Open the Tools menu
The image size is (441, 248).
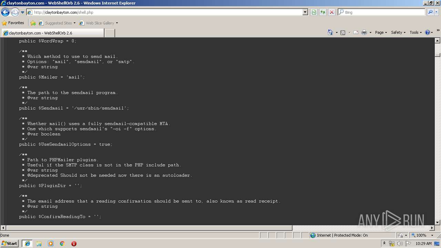click(x=416, y=32)
